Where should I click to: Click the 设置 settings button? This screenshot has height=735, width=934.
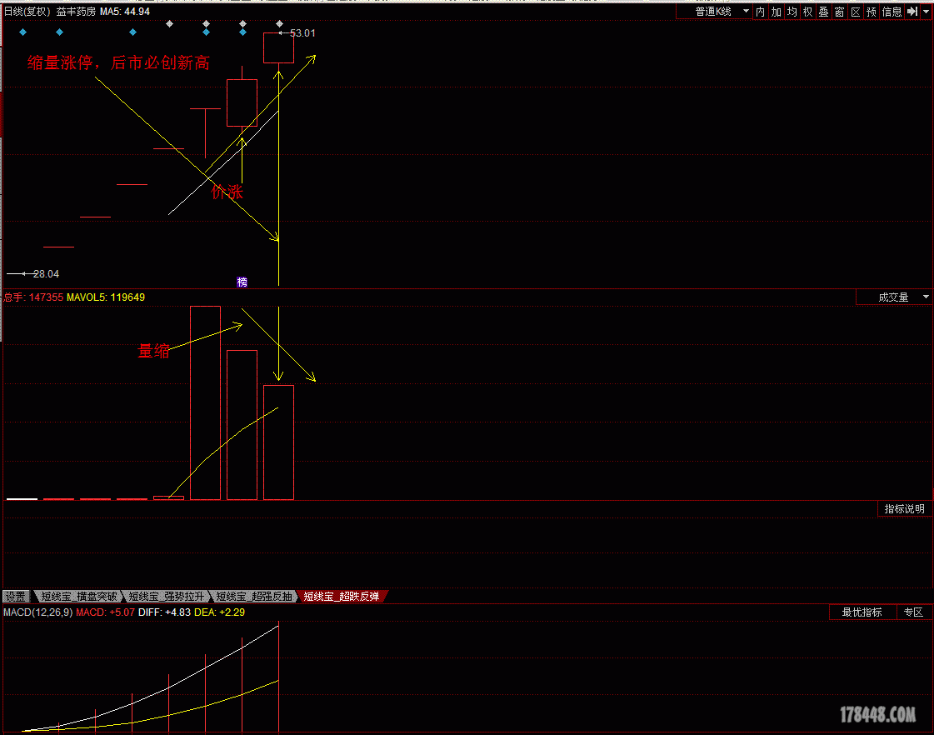pyautogui.click(x=15, y=597)
